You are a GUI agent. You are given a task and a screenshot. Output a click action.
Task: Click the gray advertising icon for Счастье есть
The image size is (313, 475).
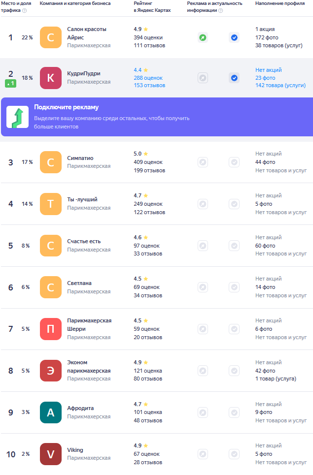coord(203,246)
